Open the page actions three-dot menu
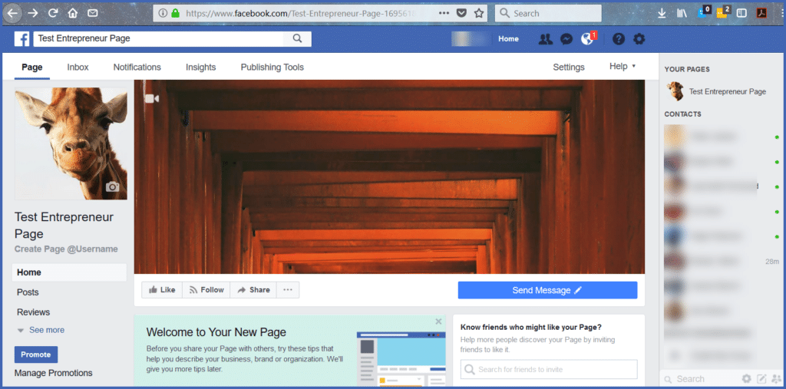The width and height of the screenshot is (786, 389). 444,14
